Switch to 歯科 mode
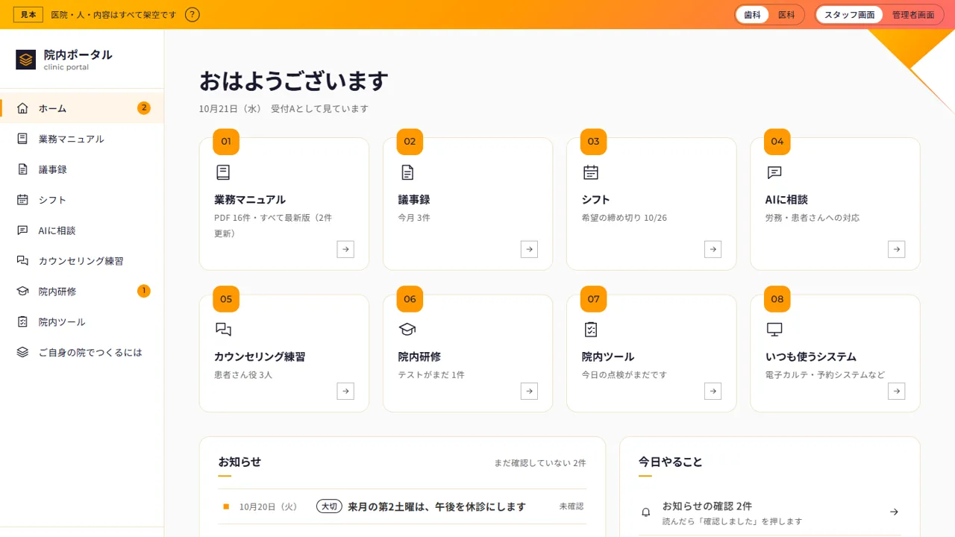This screenshot has height=537, width=955. coord(752,15)
